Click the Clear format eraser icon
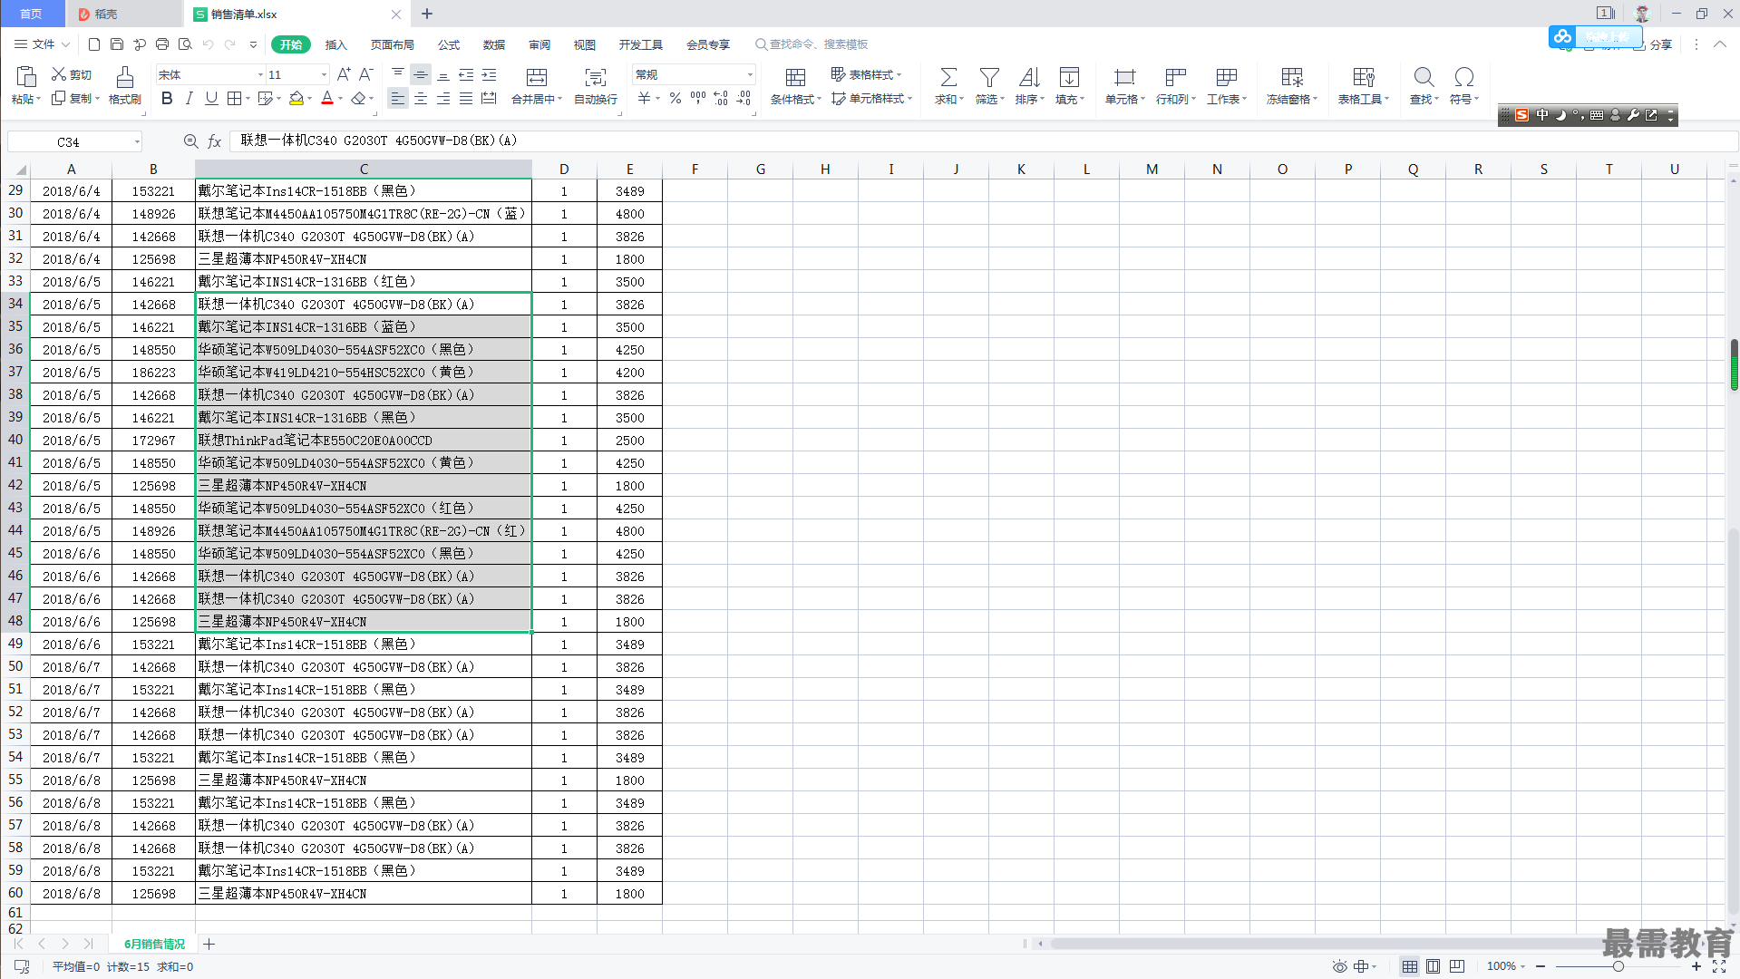The height and width of the screenshot is (979, 1740). point(358,98)
